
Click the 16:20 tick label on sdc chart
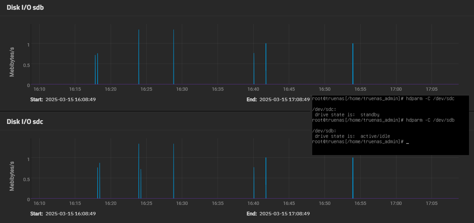point(111,204)
